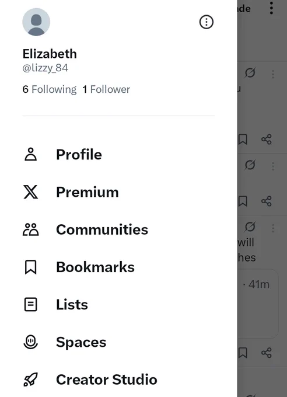The image size is (287, 397).
Task: Go to the Profile menu entry
Action: 79,155
